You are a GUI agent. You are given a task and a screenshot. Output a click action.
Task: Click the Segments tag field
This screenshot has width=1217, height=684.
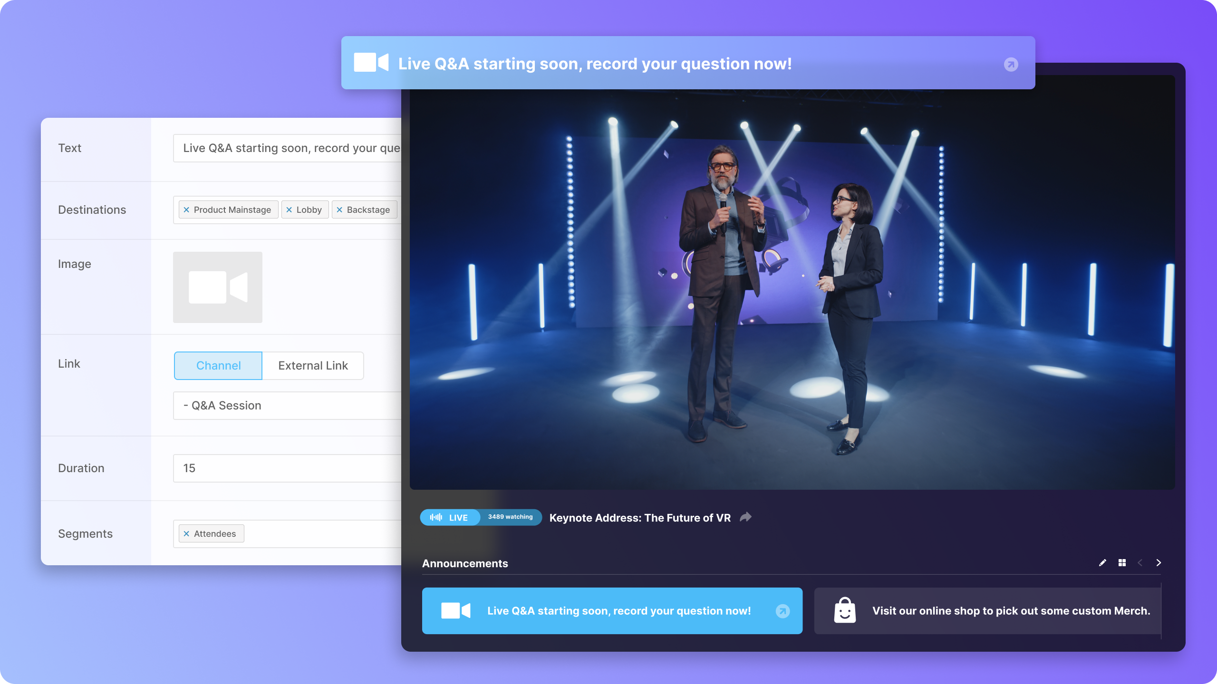pos(287,534)
